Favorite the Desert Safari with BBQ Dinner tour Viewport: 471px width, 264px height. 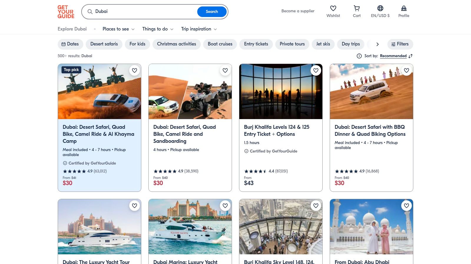[x=407, y=70]
